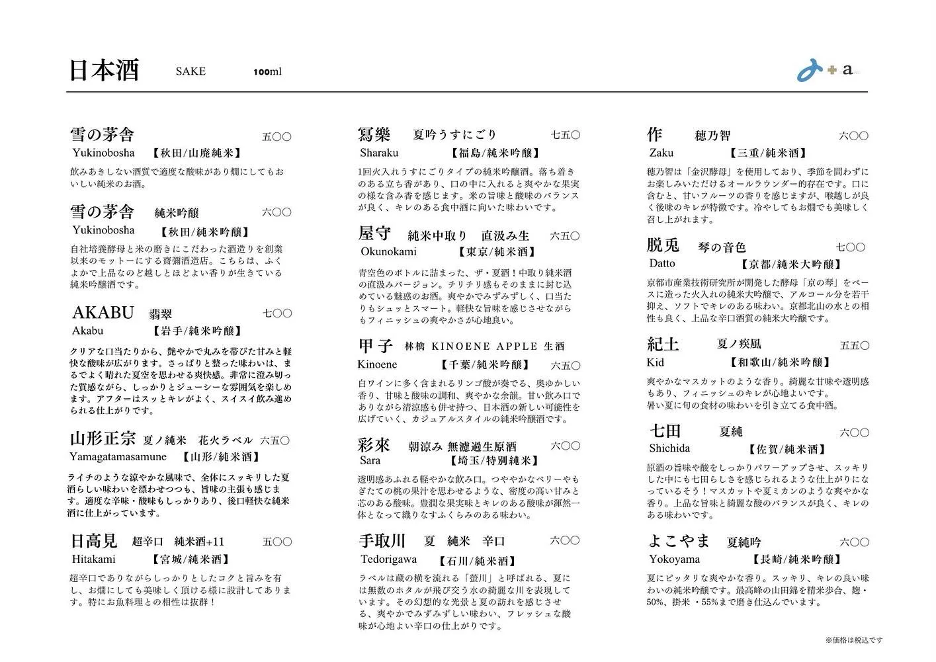
Task: Click the SAKE label in header
Action: click(190, 71)
